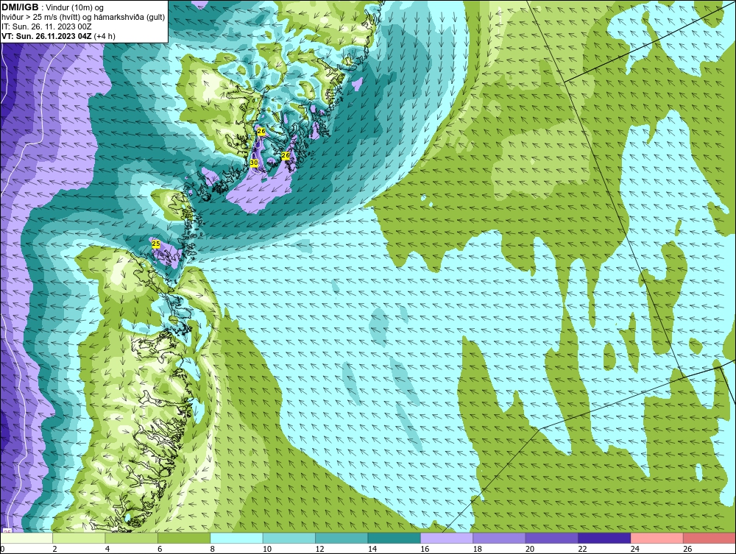736x554 pixels.
Task: Click the '(+4 h)' forecast offset text
Action: click(105, 36)
